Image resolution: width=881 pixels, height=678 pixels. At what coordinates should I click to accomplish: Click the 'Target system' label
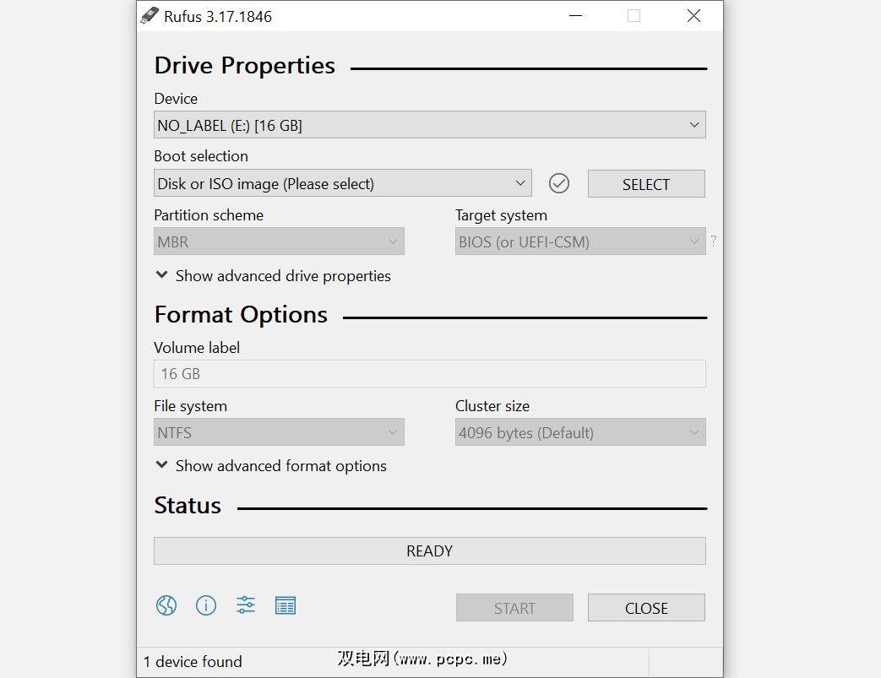pyautogui.click(x=501, y=215)
